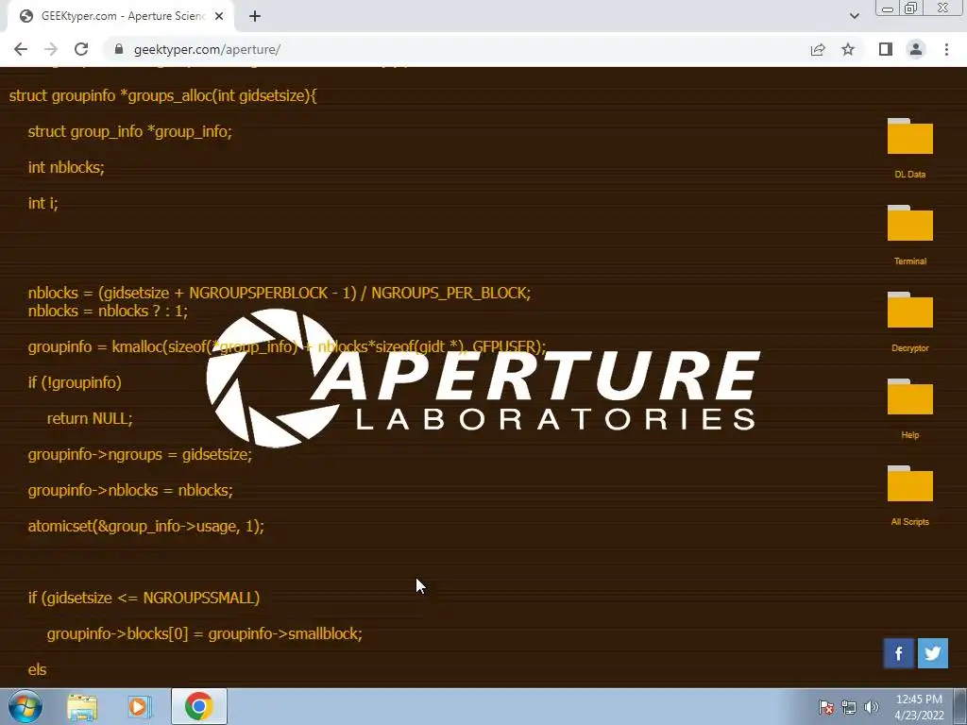Open network status icon in tray
This screenshot has width=967, height=725.
tap(849, 707)
